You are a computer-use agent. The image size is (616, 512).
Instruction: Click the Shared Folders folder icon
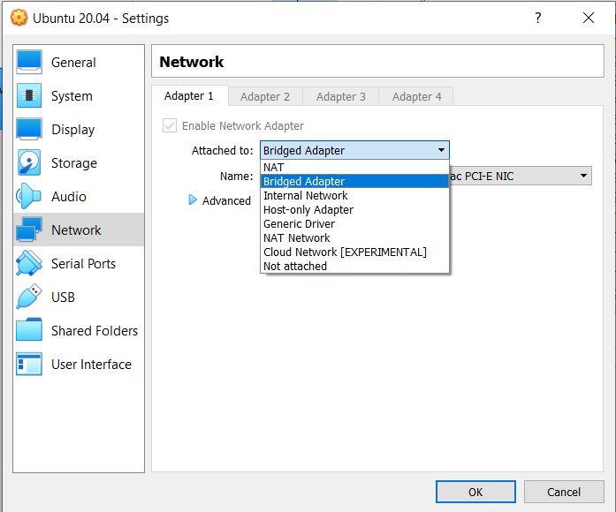29,330
